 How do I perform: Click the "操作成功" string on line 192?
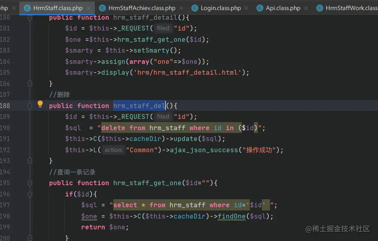point(259,150)
